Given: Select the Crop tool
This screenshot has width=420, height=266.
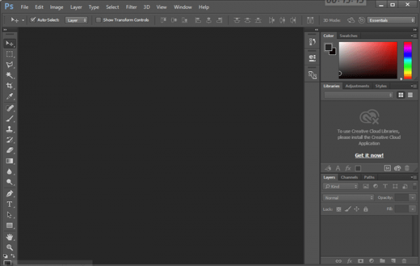Looking at the screenshot, I should point(10,85).
